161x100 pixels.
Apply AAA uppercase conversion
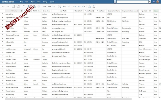click(45, 6)
